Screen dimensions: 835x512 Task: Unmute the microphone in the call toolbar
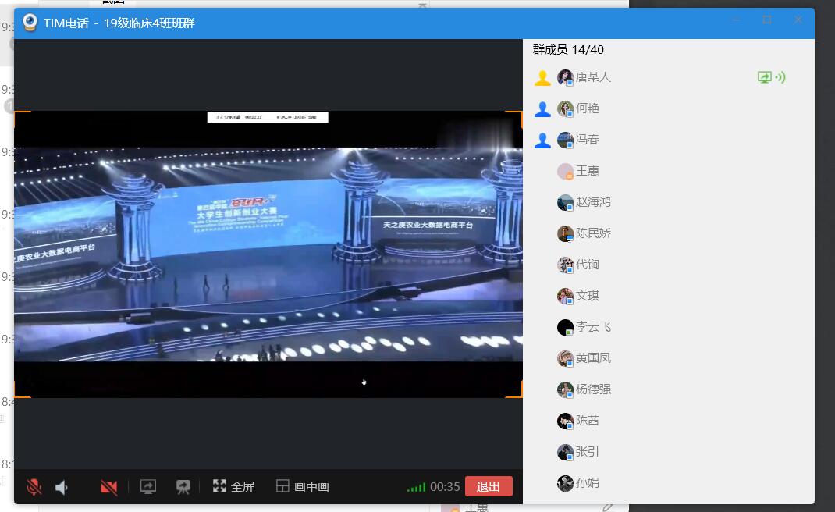(34, 487)
